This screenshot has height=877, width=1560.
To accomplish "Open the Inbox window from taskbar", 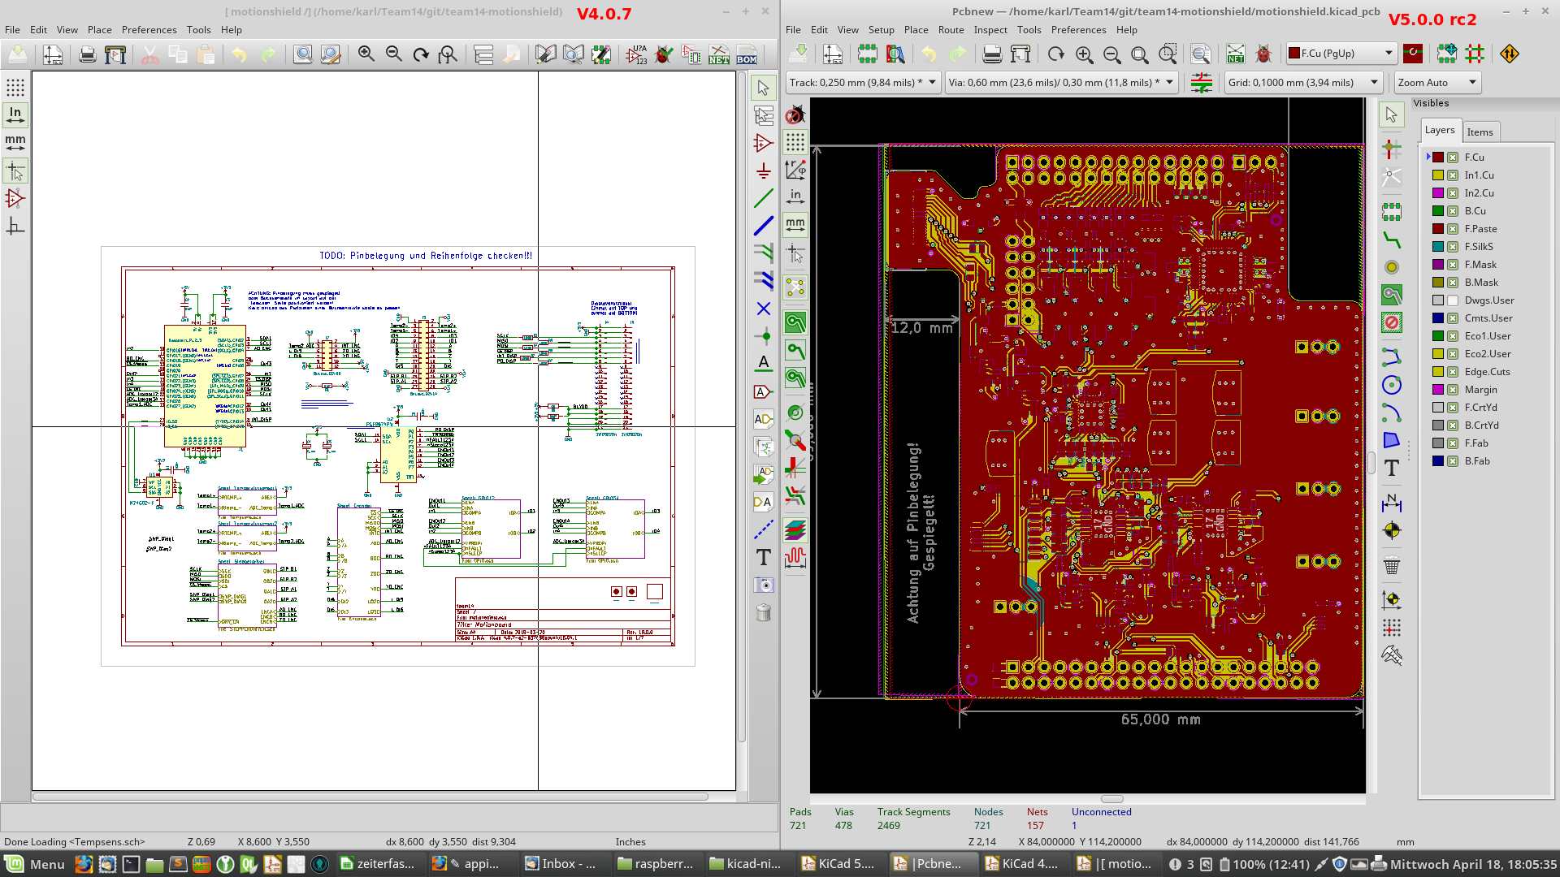I will coord(561,864).
